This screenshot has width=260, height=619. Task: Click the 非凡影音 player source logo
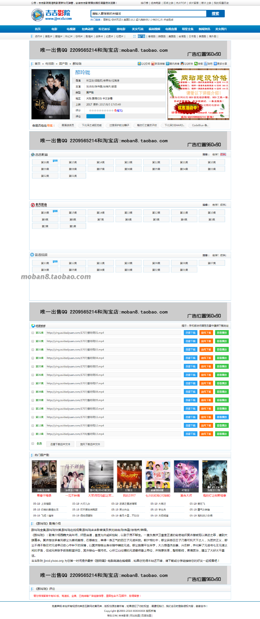[39, 205]
